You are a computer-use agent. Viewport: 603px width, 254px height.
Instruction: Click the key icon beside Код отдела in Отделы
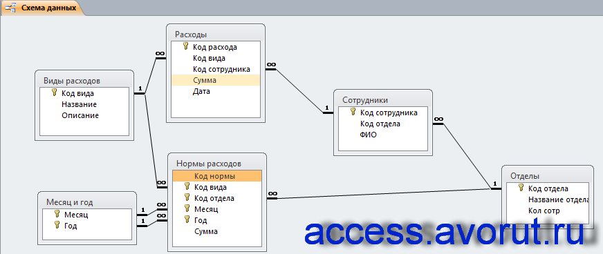pyautogui.click(x=521, y=188)
